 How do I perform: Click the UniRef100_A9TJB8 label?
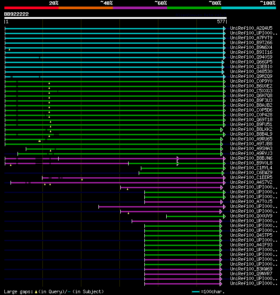(251, 144)
